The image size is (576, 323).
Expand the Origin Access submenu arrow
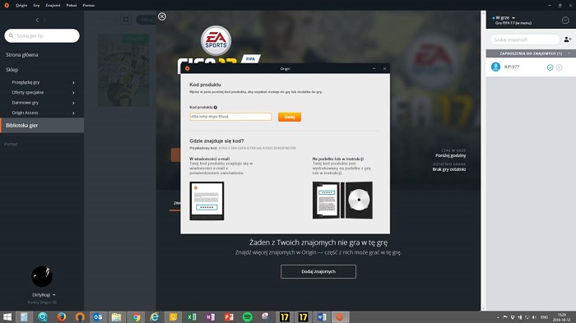pos(73,113)
